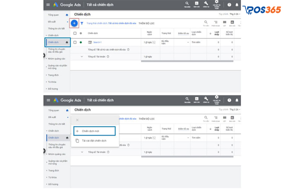Open wrench tools icon in lower screenshot

click(x=206, y=100)
